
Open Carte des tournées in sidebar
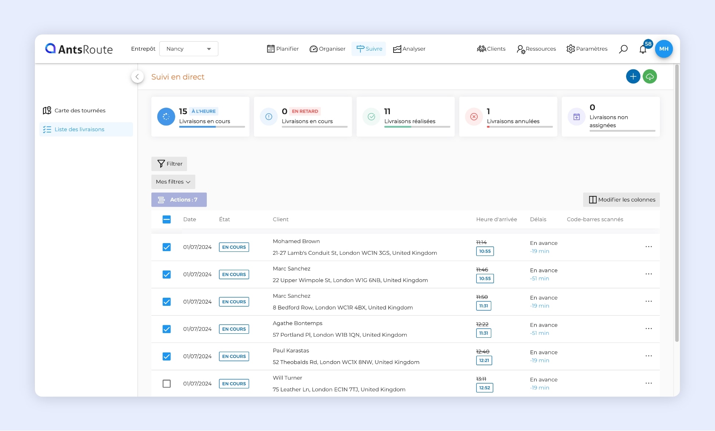pos(80,111)
